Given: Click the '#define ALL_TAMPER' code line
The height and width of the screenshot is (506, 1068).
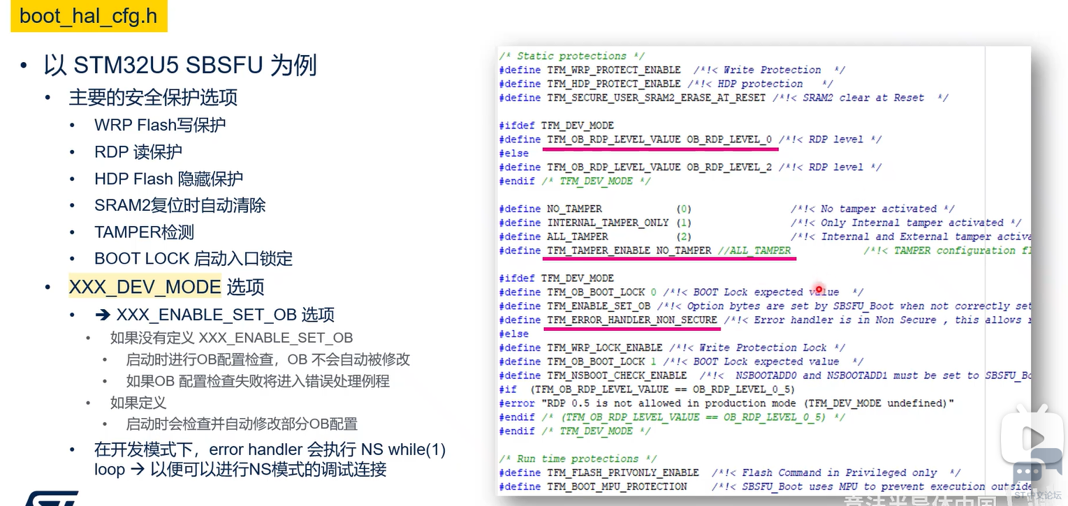Looking at the screenshot, I should point(765,237).
